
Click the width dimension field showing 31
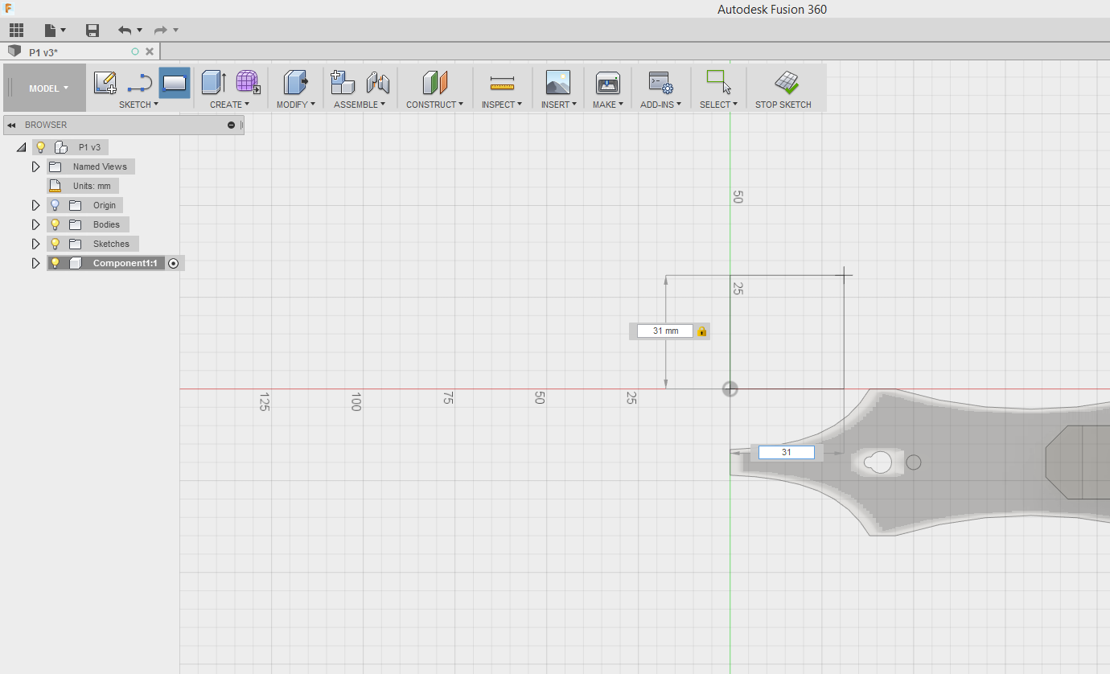coord(787,453)
